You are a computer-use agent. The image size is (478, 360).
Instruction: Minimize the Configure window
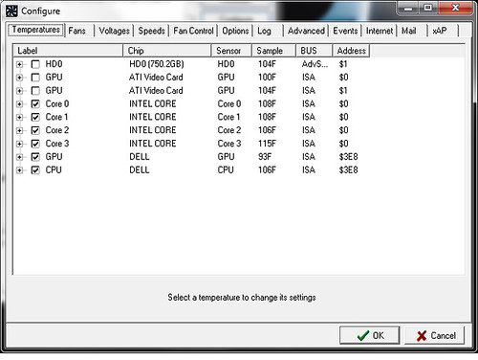(408, 8)
